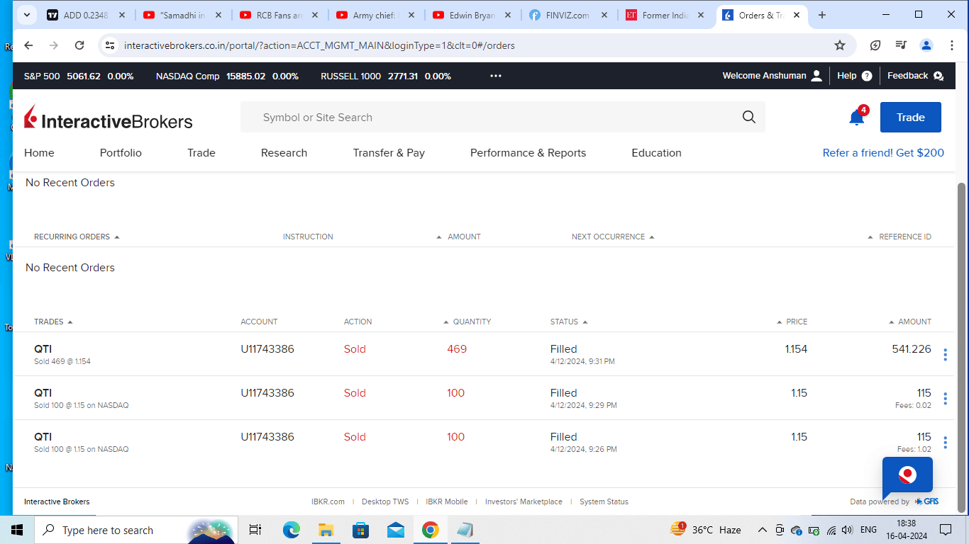Open the Research menu
969x544 pixels.
[x=284, y=153]
